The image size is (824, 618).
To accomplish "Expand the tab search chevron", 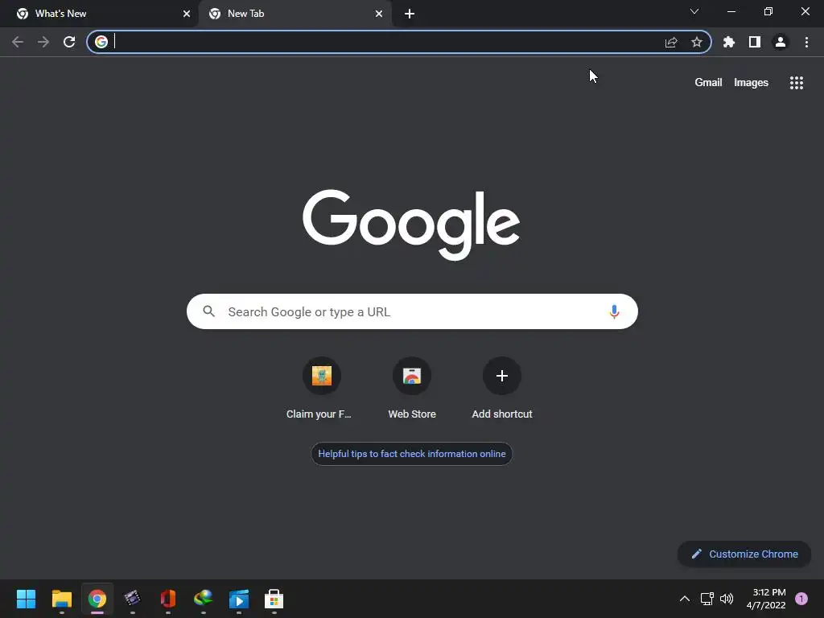I will coord(694,11).
